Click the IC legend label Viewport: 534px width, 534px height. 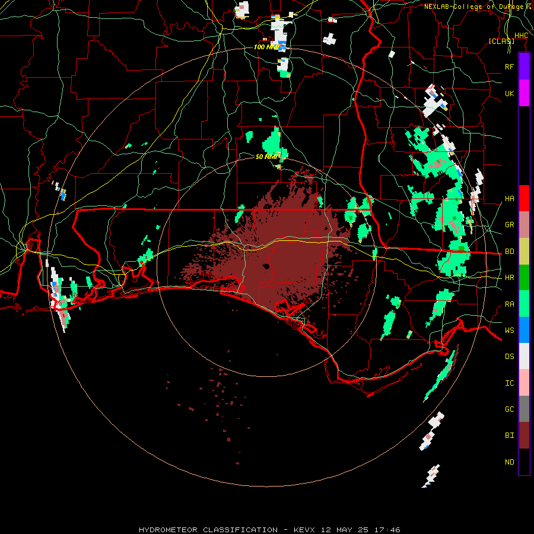509,383
